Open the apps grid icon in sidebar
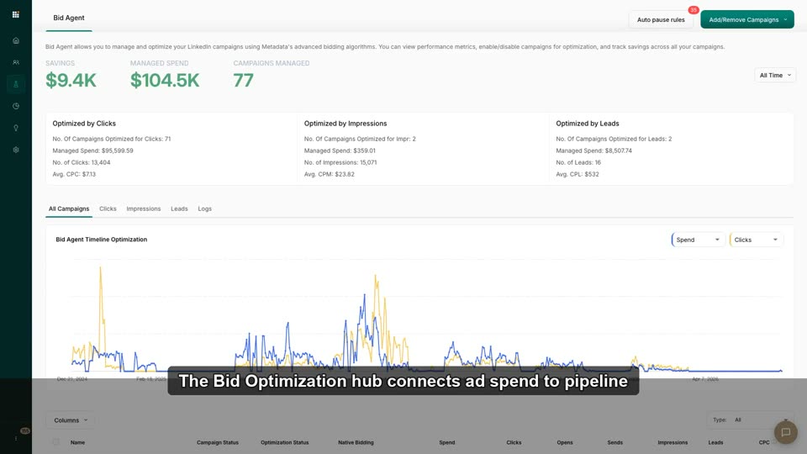 (x=15, y=14)
